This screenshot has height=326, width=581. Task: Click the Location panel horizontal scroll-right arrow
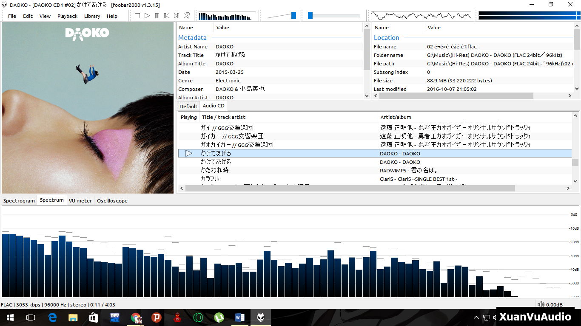[570, 96]
